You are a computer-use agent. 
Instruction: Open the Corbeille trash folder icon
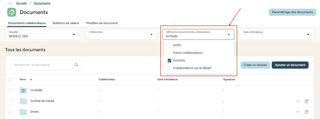point(23,90)
